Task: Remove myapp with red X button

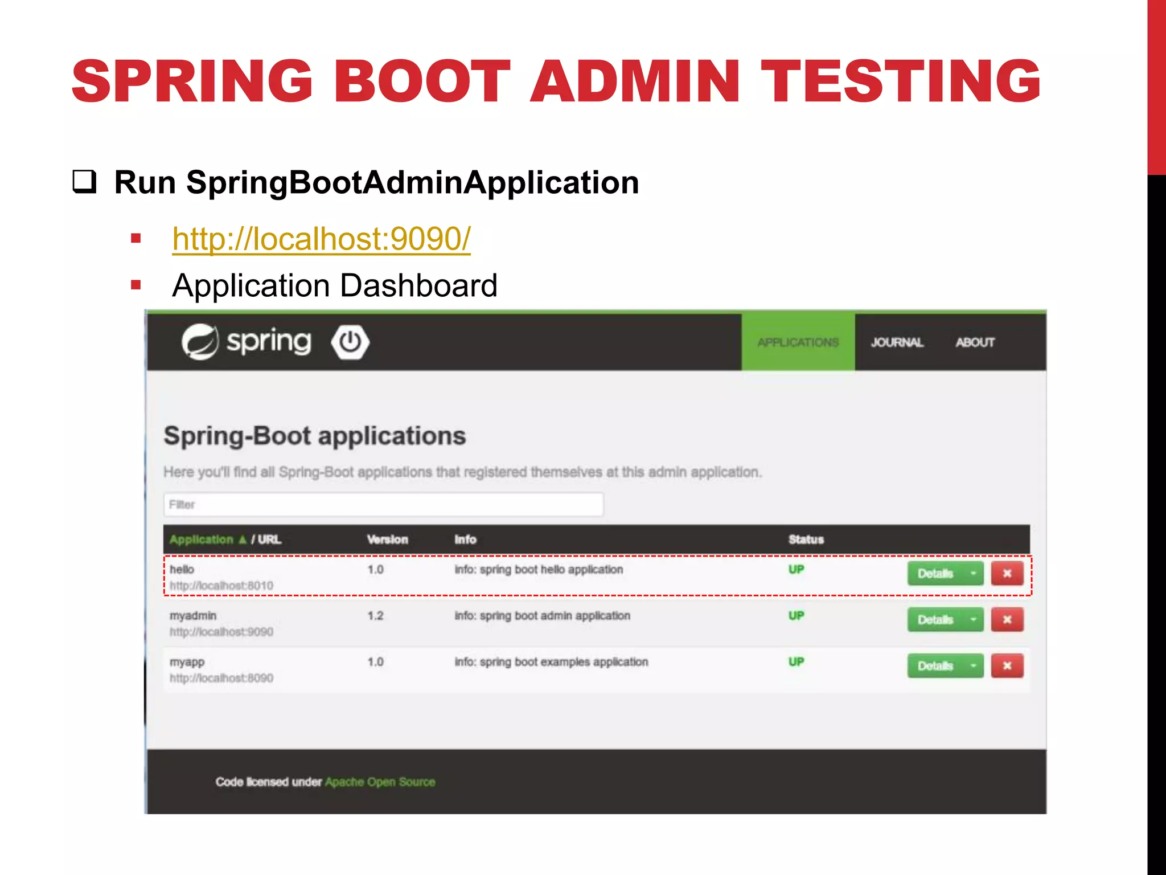Action: [1007, 665]
